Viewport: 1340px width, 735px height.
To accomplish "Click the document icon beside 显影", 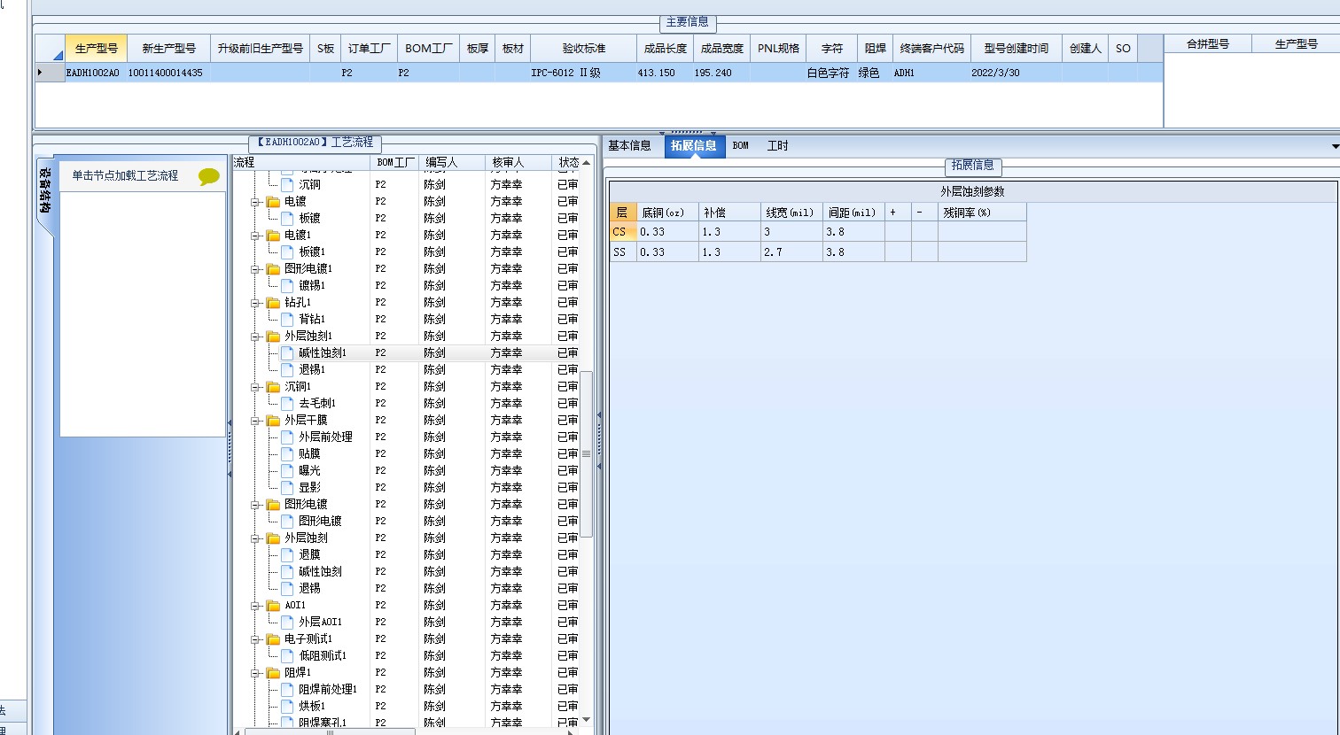I will (x=287, y=487).
